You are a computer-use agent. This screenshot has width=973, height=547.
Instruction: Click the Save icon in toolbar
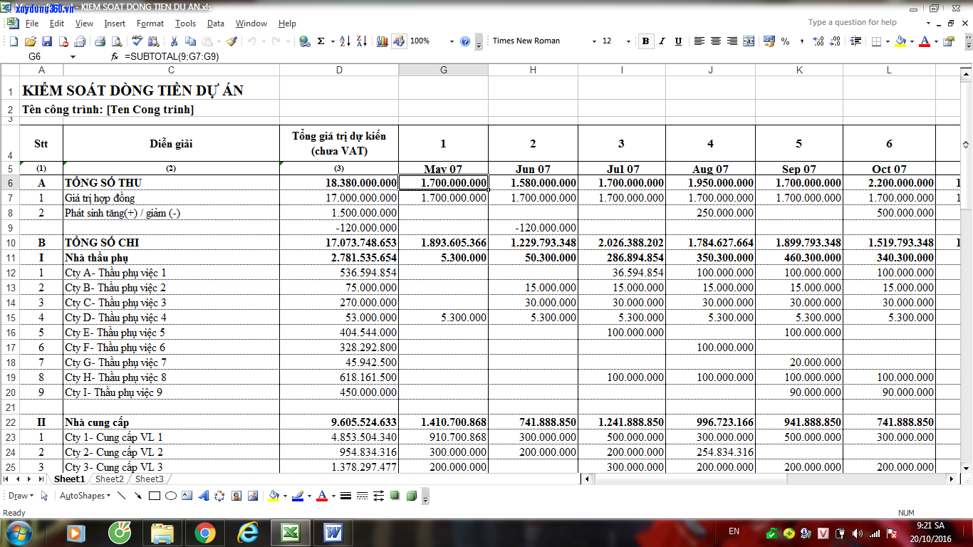click(47, 41)
